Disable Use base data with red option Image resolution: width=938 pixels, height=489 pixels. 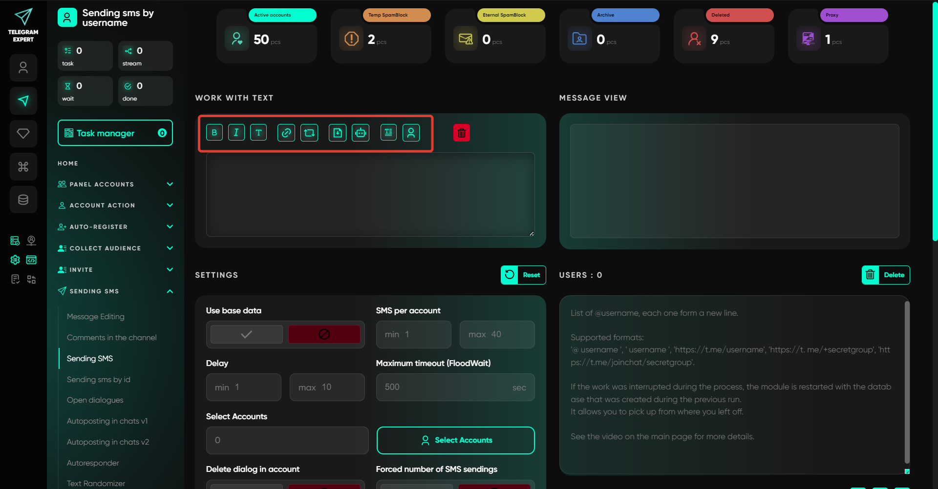tap(324, 334)
